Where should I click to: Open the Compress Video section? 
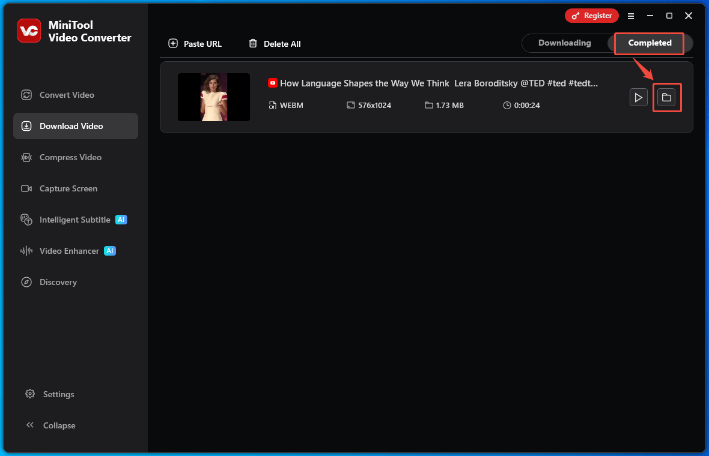[76, 157]
